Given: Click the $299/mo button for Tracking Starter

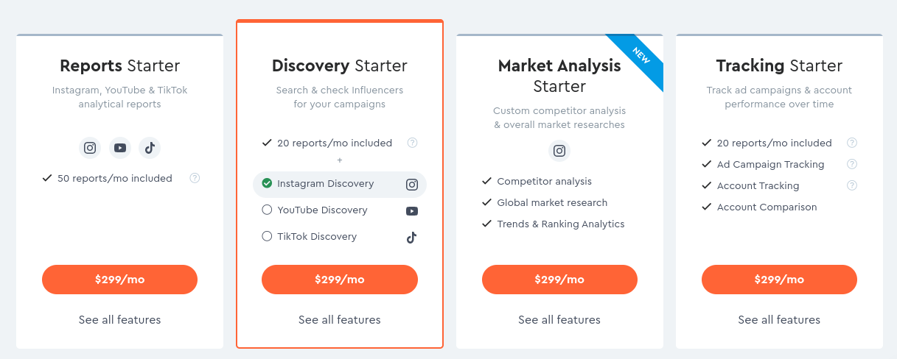Looking at the screenshot, I should click(x=779, y=280).
